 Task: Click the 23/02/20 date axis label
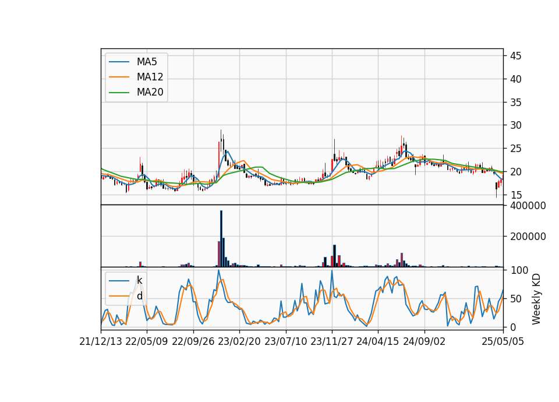click(239, 341)
